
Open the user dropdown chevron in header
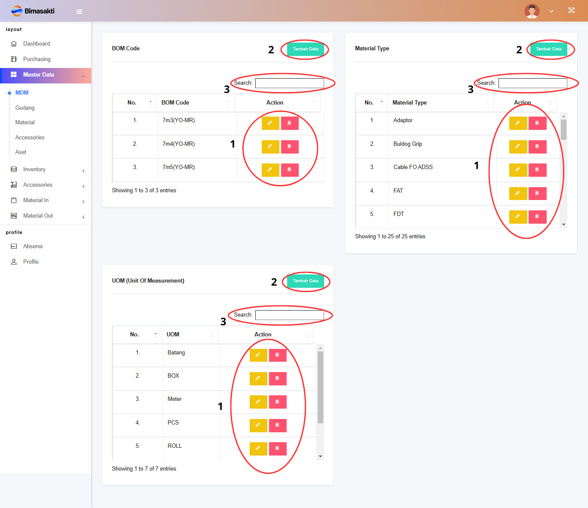click(x=551, y=11)
